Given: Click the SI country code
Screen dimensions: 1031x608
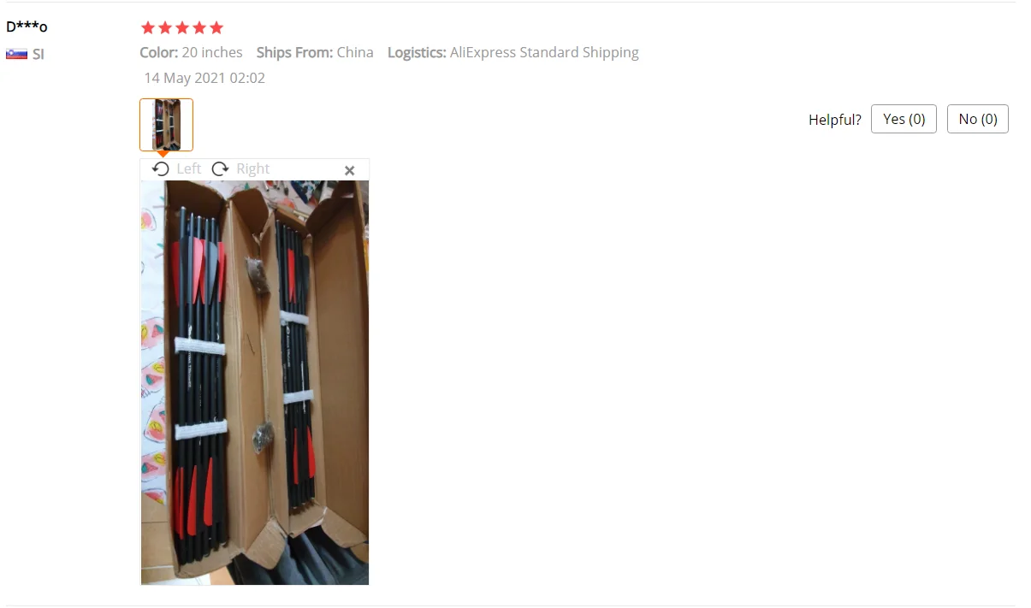Looking at the screenshot, I should click(39, 54).
